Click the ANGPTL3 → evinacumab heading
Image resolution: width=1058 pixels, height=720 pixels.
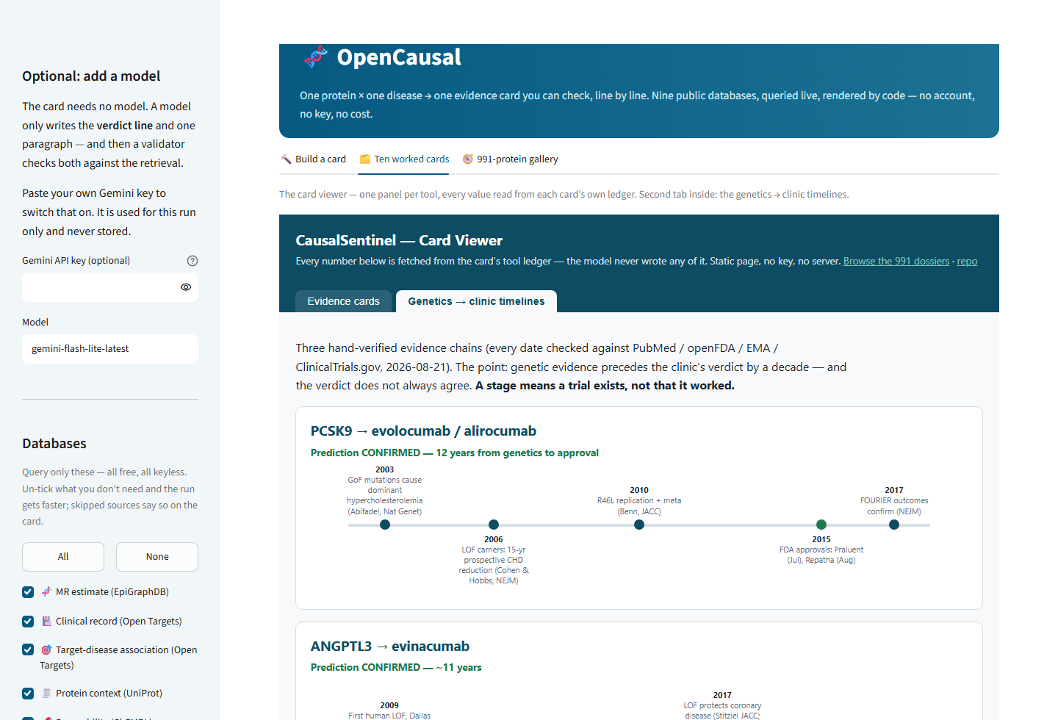(x=390, y=647)
